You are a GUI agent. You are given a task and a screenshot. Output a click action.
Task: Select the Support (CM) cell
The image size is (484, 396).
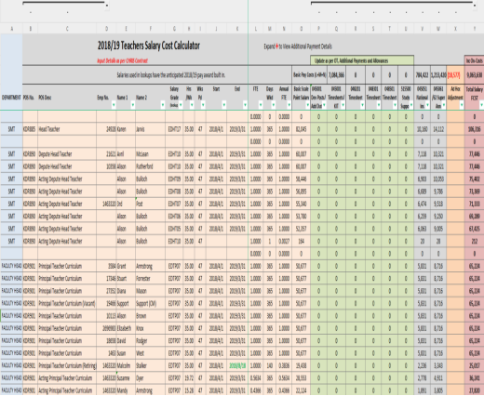(x=151, y=303)
